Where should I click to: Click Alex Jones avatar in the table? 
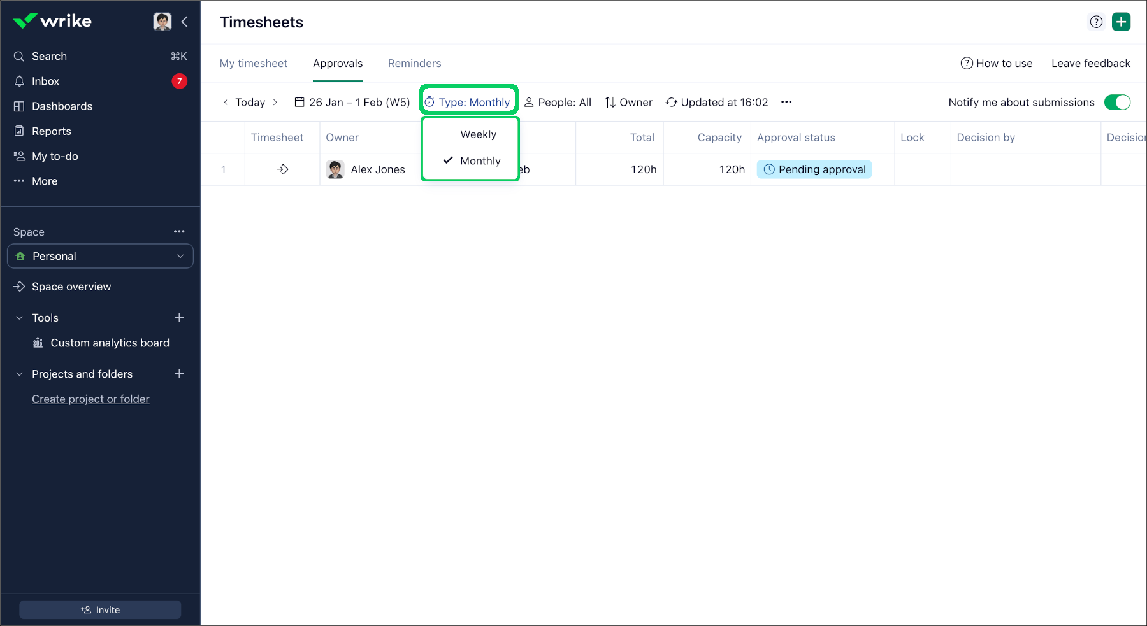pyautogui.click(x=335, y=169)
